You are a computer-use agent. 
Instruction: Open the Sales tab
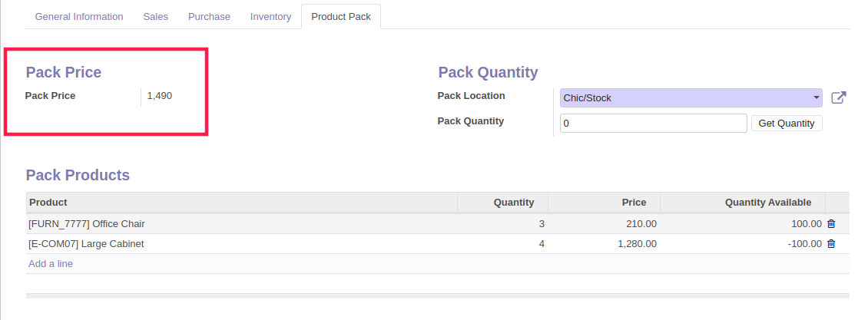tap(156, 17)
